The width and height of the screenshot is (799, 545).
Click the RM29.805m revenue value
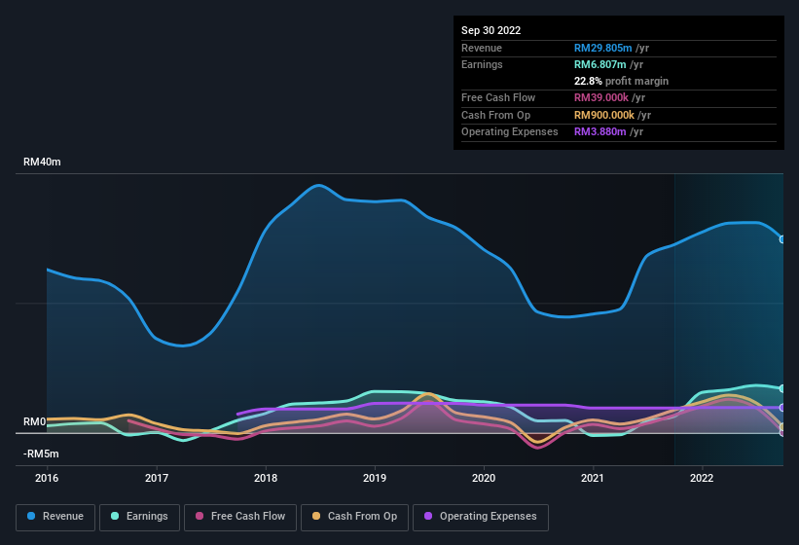tap(602, 48)
